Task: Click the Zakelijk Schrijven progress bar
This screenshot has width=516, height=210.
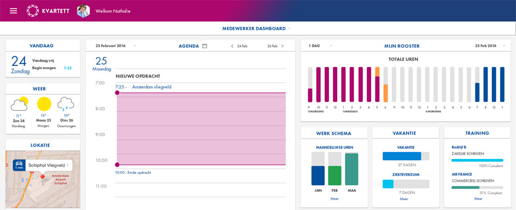Action: (x=477, y=160)
